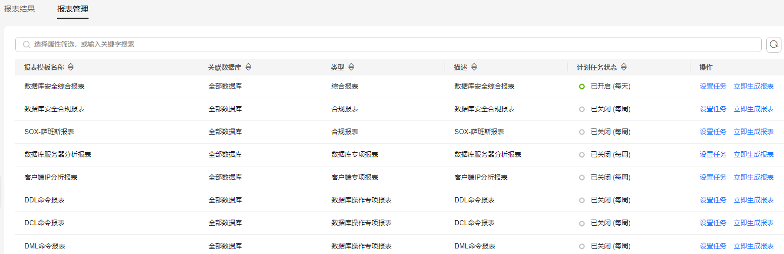
Task: Select template name SOX-萨班斯报表
Action: [x=49, y=132]
